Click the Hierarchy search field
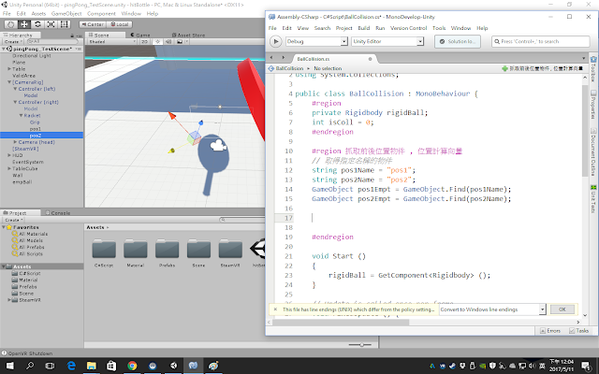Viewport: 599px width, 374px height. tap(52, 41)
